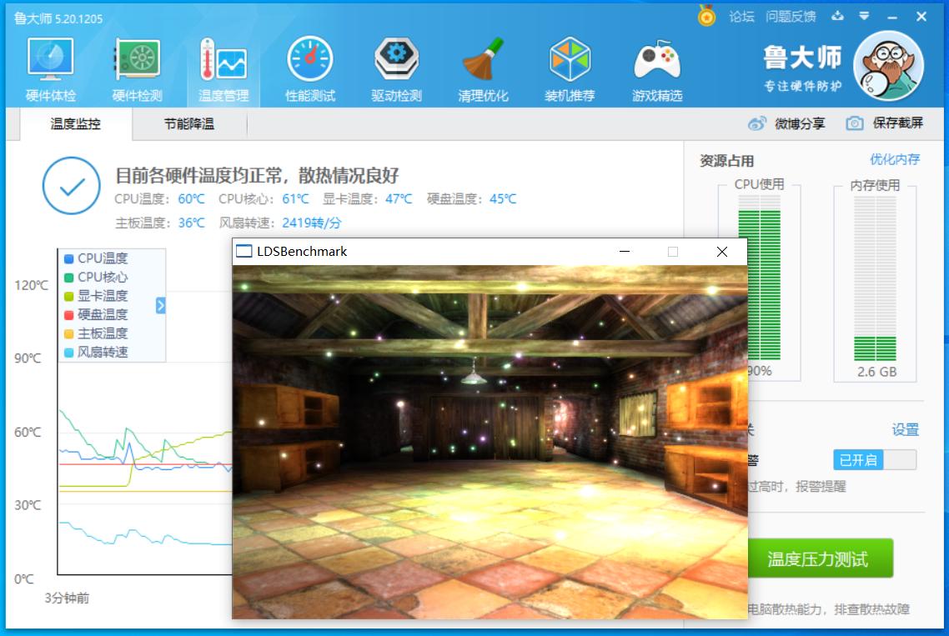The width and height of the screenshot is (949, 636).
Task: Click the Weibo share icon
Action: (x=758, y=122)
